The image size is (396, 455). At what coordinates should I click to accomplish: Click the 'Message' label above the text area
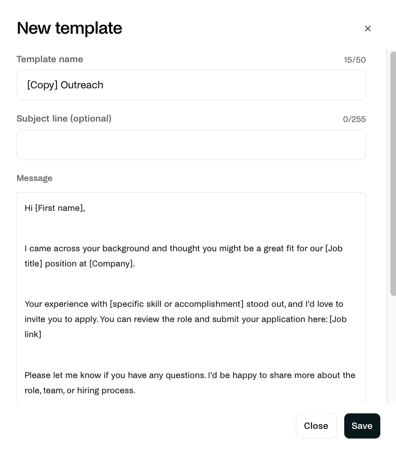[x=35, y=178]
